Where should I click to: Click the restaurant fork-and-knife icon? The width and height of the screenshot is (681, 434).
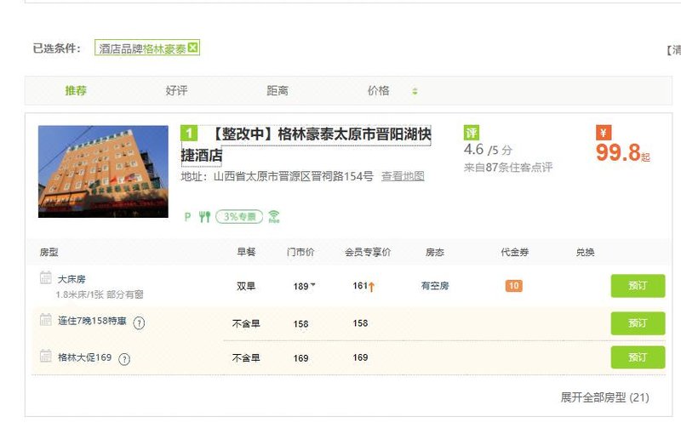tap(204, 217)
